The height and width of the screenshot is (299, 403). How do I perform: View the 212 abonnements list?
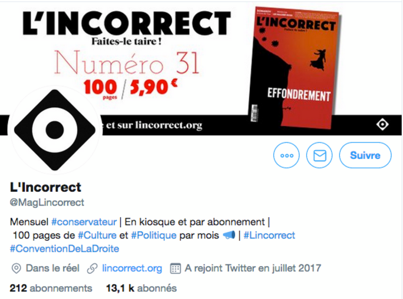tap(51, 288)
